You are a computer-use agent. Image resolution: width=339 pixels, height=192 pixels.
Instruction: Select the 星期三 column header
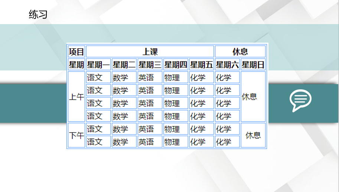click(x=150, y=64)
